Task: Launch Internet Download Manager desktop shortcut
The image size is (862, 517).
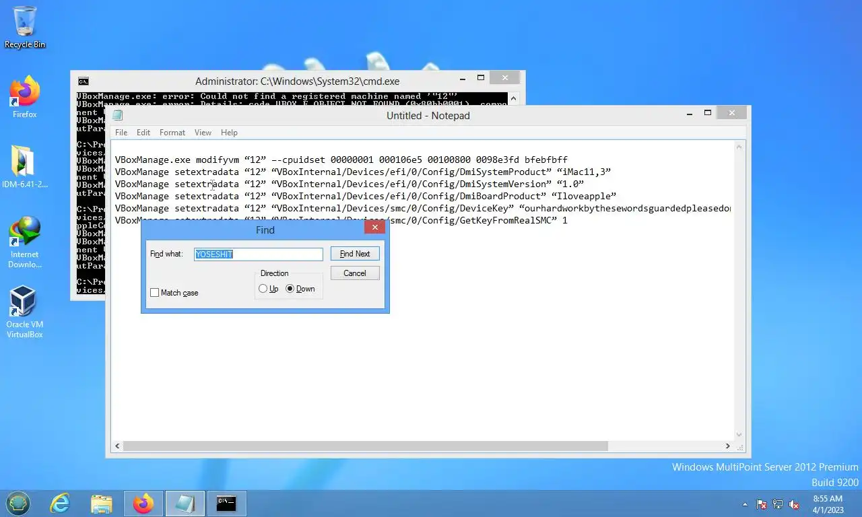Action: 25,242
